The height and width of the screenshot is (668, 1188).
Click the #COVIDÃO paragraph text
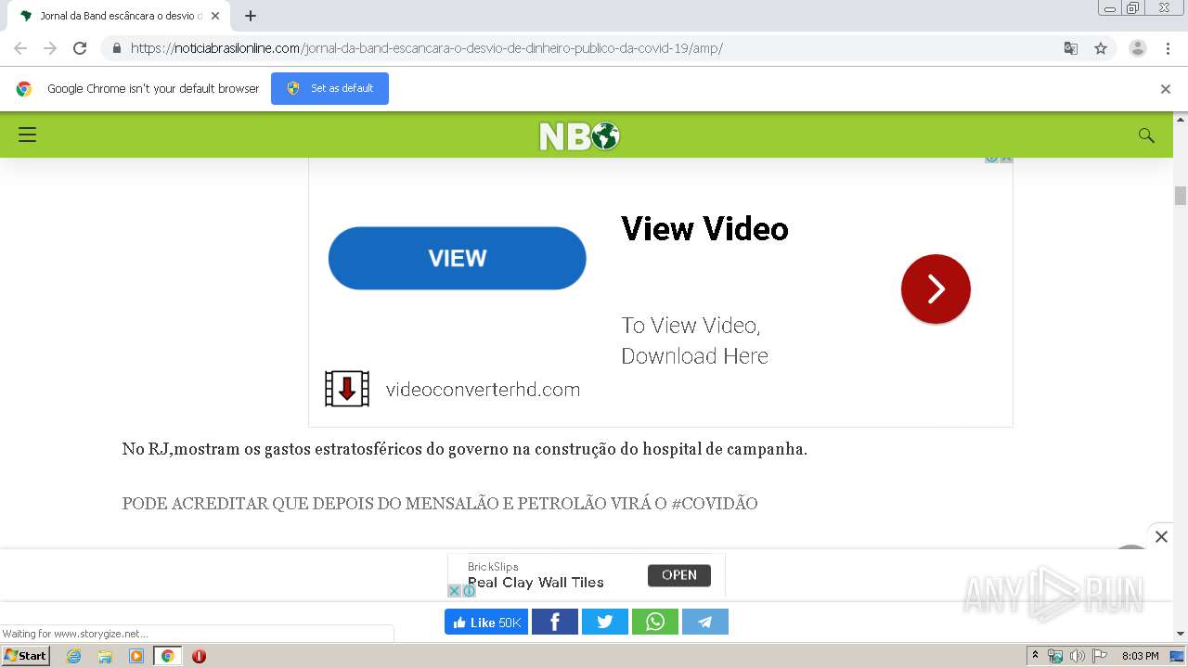click(x=440, y=504)
